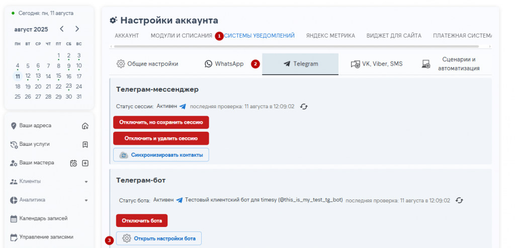The image size is (515, 248).
Task: Select August 15 in the calendar
Action: (58, 76)
